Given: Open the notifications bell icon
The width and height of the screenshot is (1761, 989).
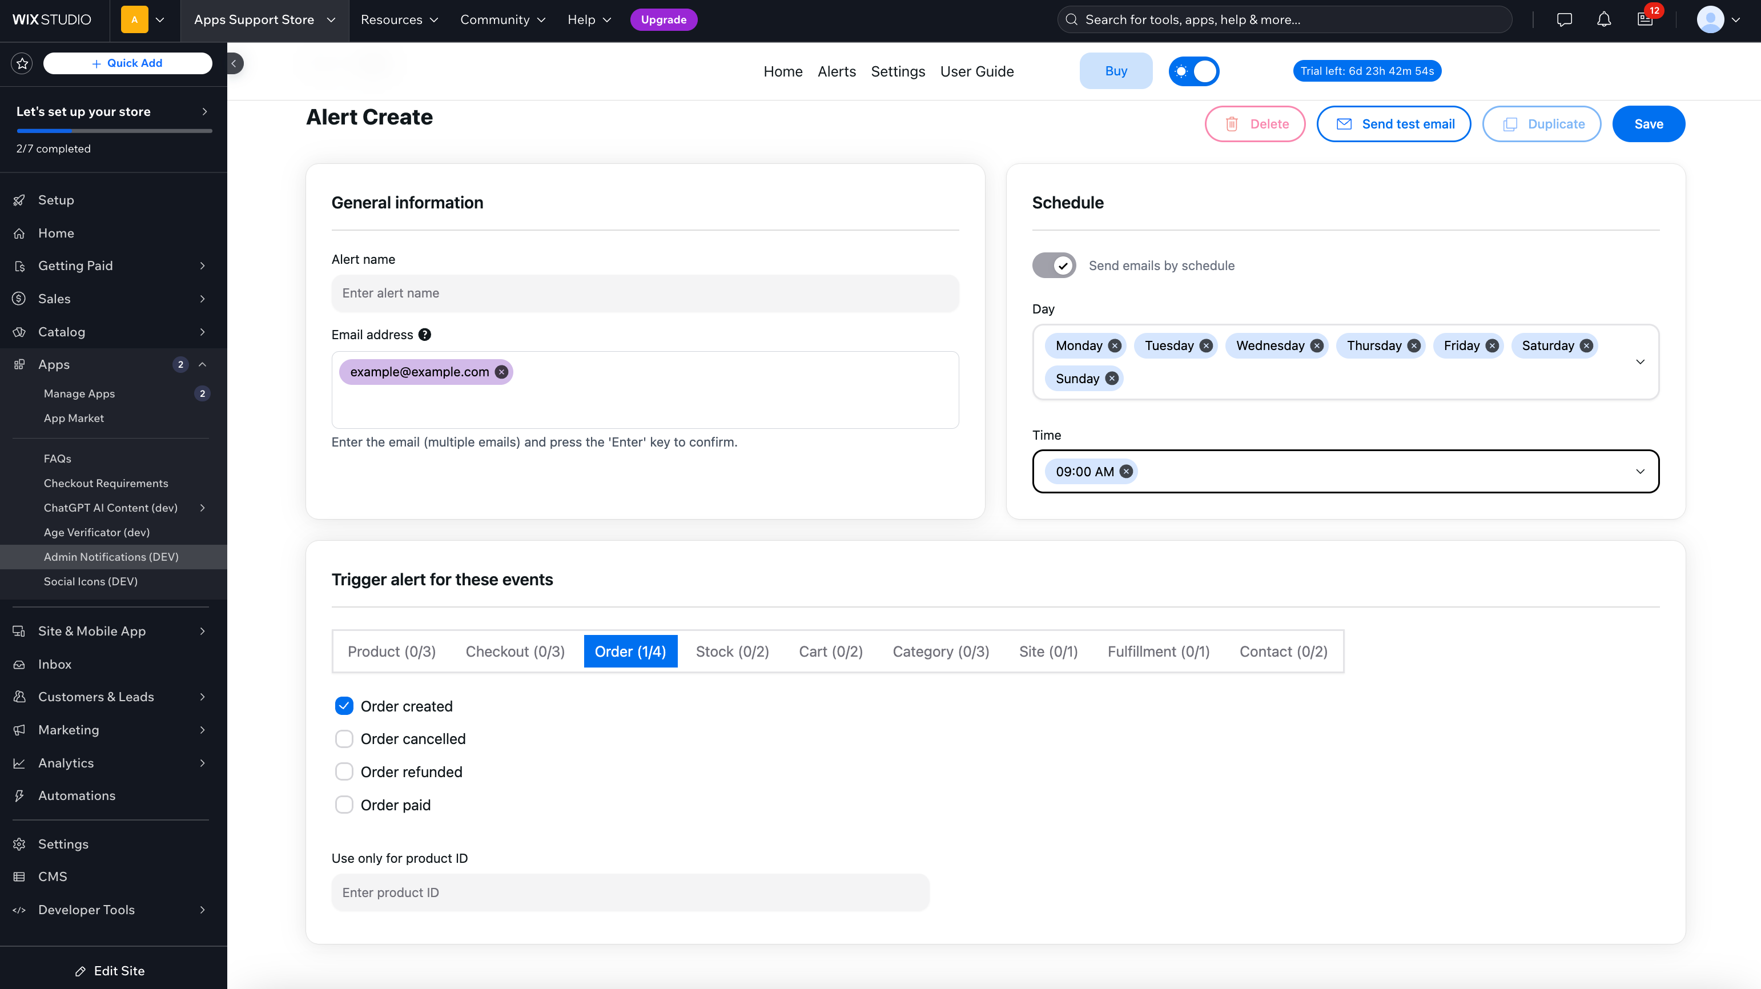Looking at the screenshot, I should 1604,20.
